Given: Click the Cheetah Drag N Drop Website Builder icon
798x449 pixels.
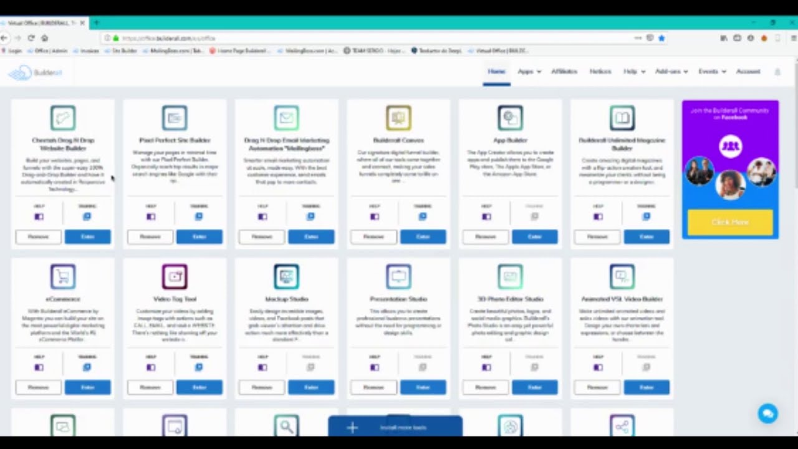Looking at the screenshot, I should click(63, 118).
